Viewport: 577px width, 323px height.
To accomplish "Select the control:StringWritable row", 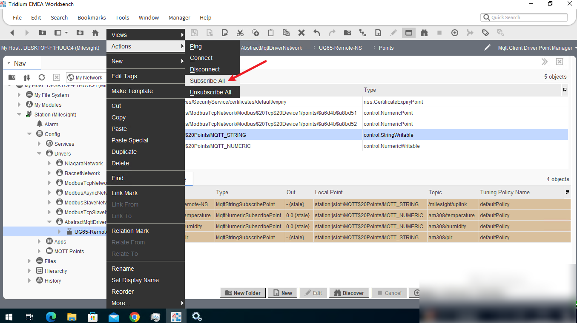I will (376, 135).
